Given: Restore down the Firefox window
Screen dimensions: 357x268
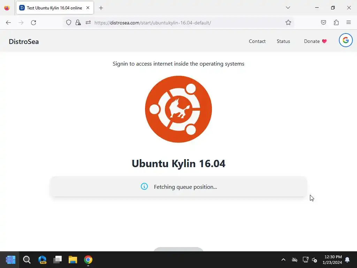Looking at the screenshot, I should point(333,8).
